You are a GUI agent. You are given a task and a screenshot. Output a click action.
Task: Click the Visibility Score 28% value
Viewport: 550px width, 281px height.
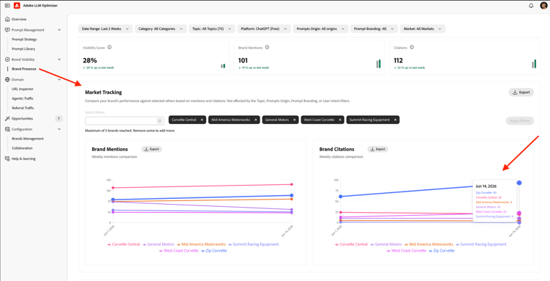(x=89, y=60)
